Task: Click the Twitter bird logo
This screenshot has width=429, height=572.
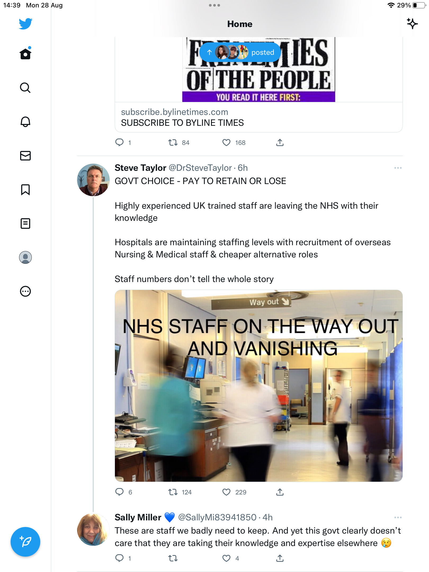Action: click(x=25, y=24)
